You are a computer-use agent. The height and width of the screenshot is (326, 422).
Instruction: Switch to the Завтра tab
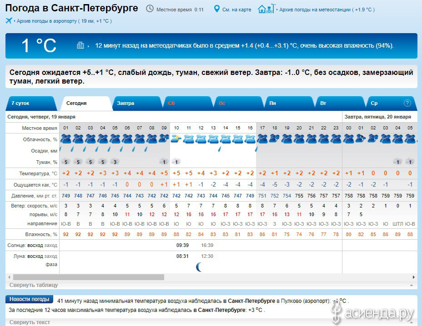[x=137, y=103]
